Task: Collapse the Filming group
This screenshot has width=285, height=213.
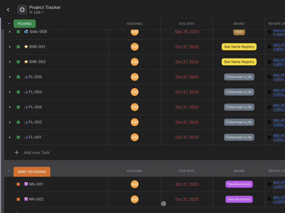Action: point(9,24)
